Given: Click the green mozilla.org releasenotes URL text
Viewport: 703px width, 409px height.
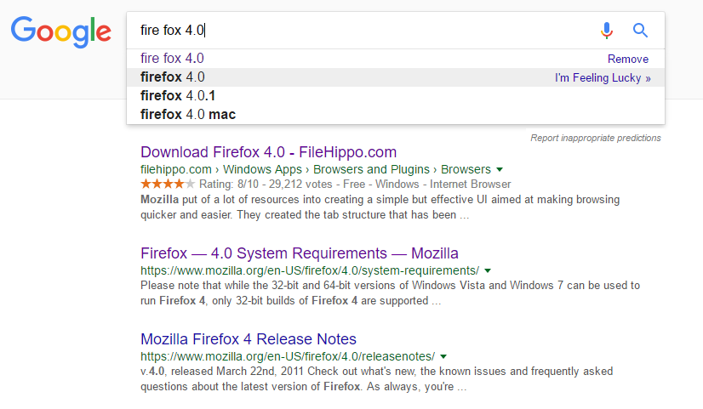Looking at the screenshot, I should click(288, 355).
